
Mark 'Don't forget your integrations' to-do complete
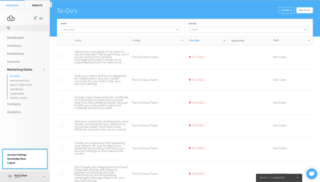pyautogui.click(x=62, y=174)
